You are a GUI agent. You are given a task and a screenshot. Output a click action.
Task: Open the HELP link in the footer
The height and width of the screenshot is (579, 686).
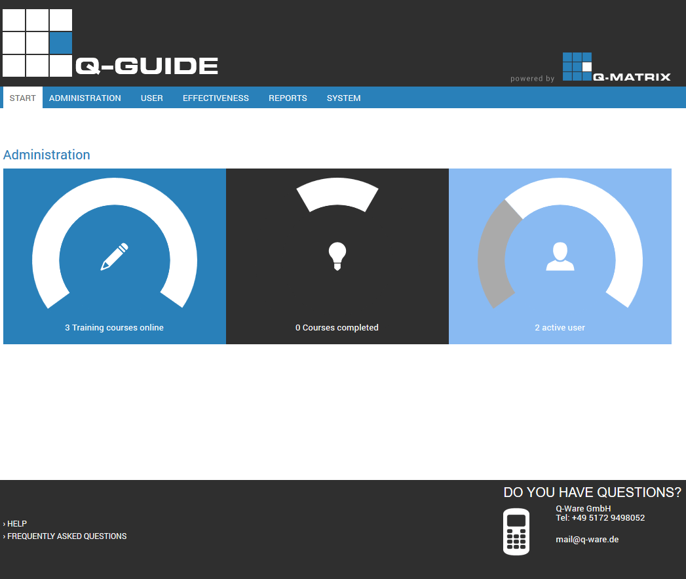[x=16, y=523]
